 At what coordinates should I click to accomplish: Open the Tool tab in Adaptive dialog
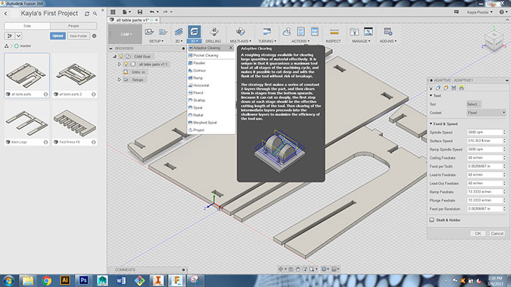point(431,88)
